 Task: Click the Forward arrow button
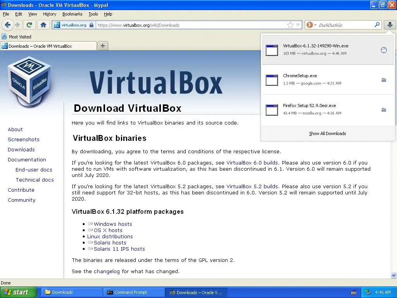click(x=17, y=25)
